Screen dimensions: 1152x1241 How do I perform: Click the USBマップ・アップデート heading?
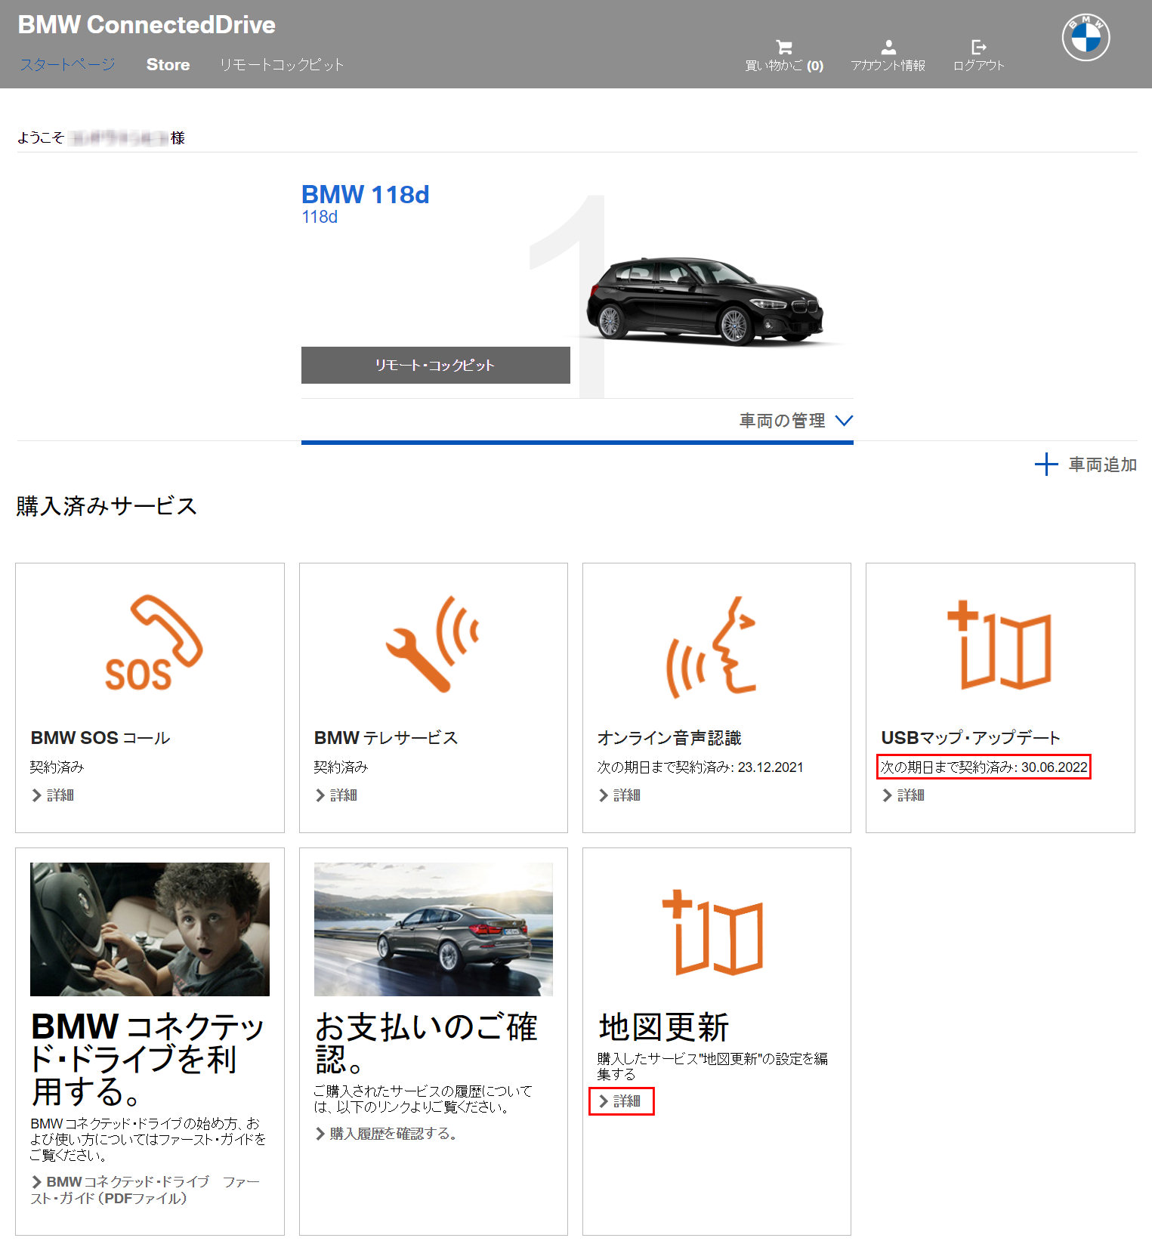point(971,738)
